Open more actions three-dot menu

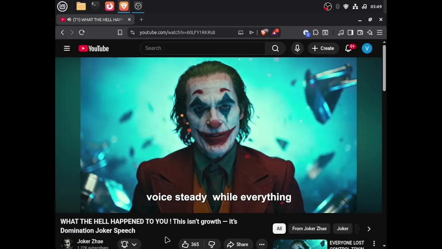pos(262,245)
